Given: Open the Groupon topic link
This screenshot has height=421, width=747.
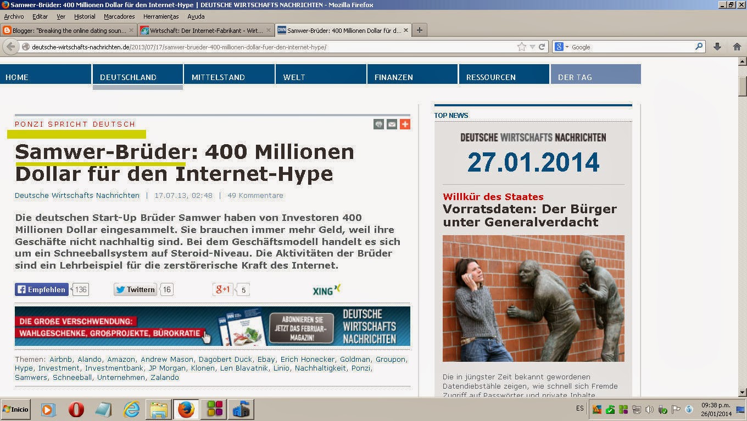Looking at the screenshot, I should coord(391,360).
